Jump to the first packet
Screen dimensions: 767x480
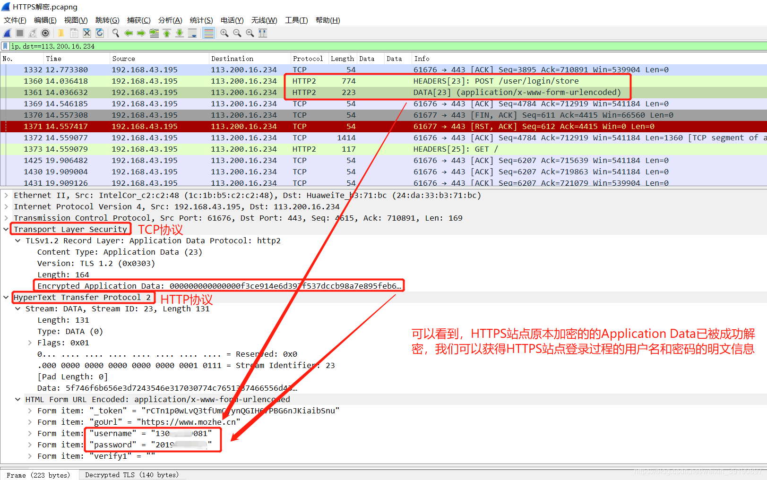(167, 33)
